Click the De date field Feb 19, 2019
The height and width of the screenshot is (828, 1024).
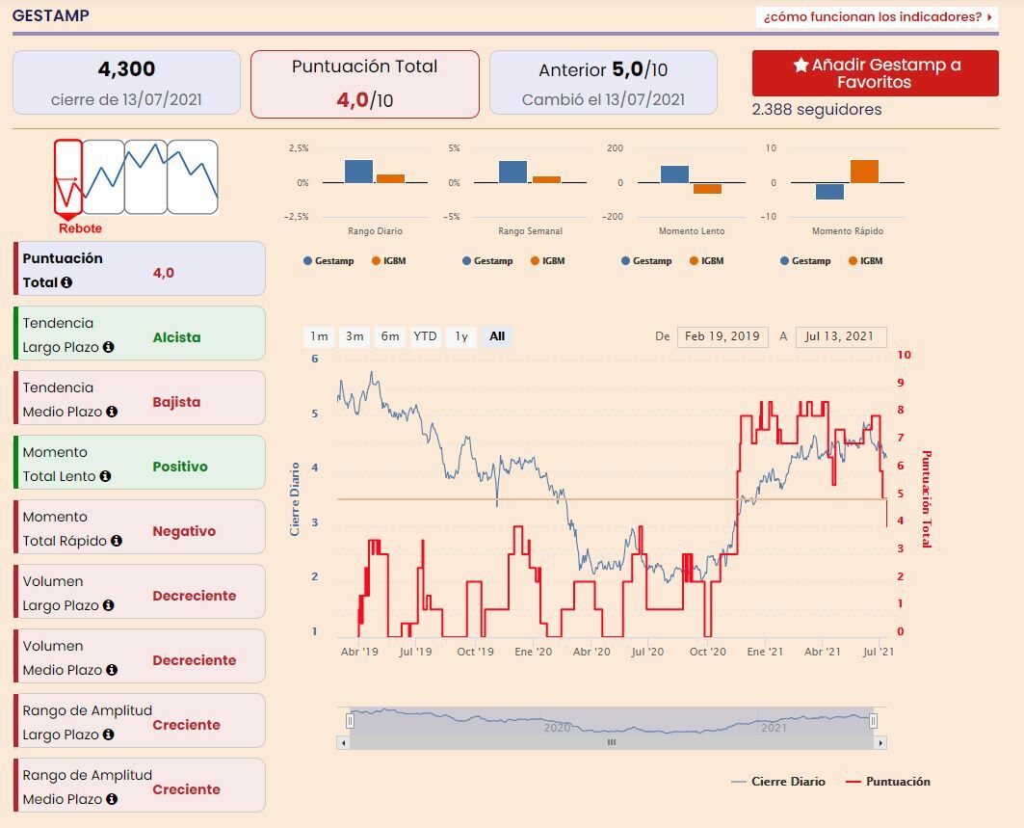722,336
